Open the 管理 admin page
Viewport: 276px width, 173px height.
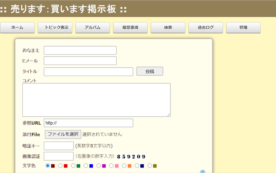click(243, 28)
